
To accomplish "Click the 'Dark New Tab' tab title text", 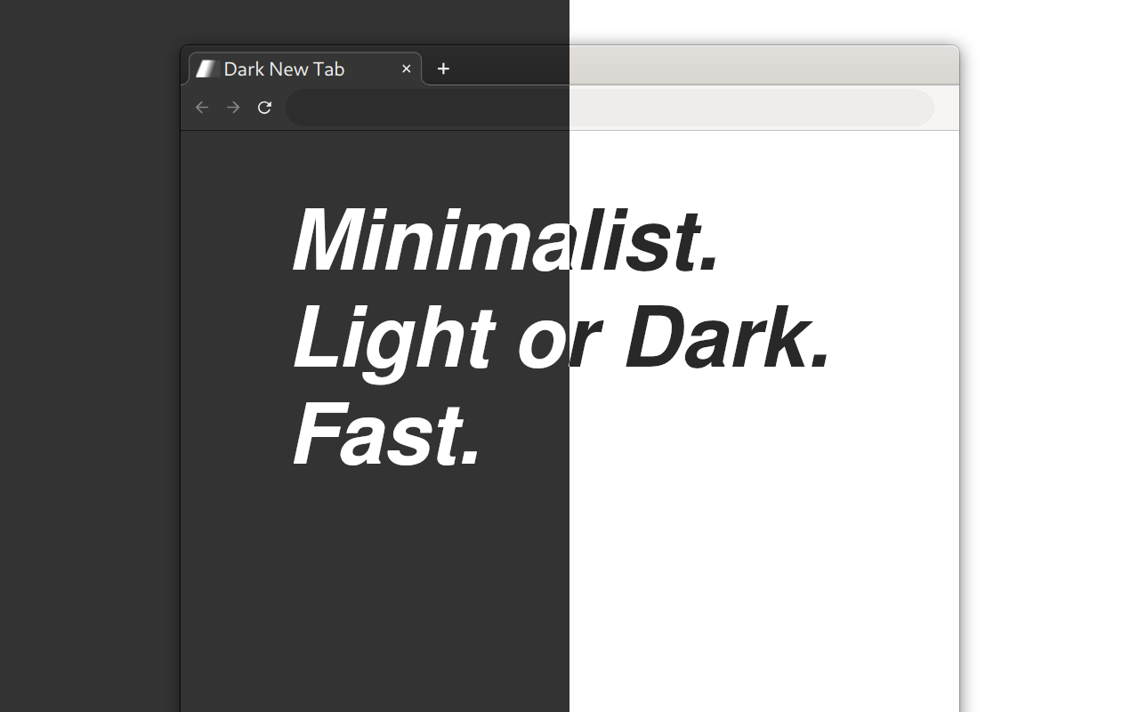I will (285, 69).
